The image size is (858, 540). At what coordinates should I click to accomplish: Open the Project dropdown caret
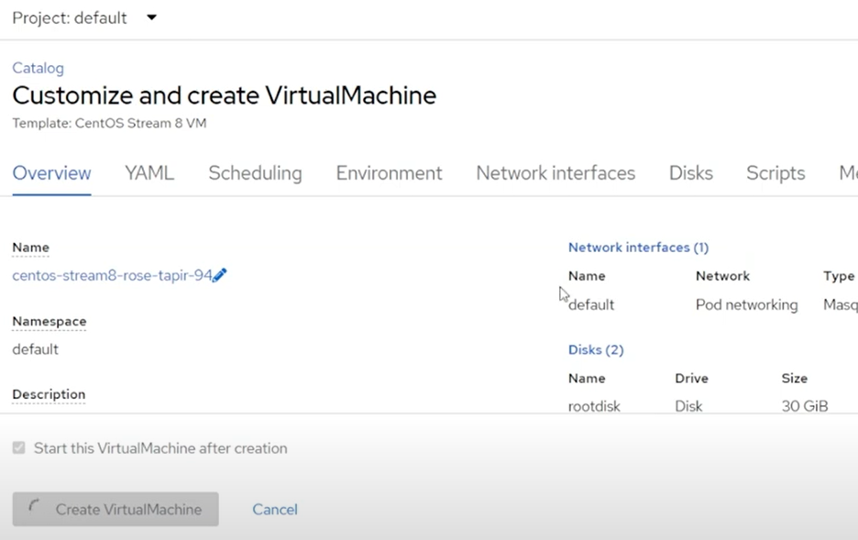150,17
